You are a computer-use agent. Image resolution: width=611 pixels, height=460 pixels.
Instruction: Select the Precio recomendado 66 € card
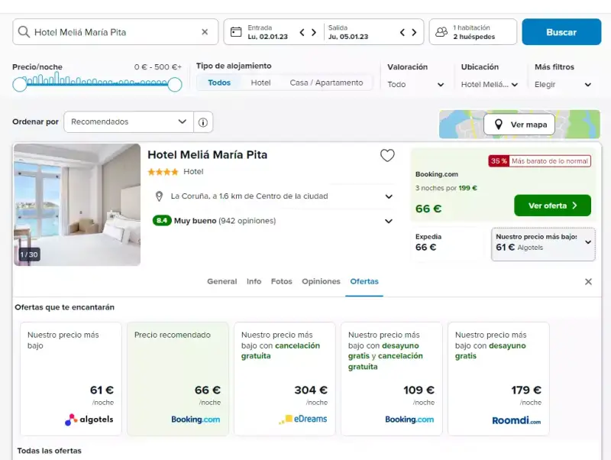[178, 378]
